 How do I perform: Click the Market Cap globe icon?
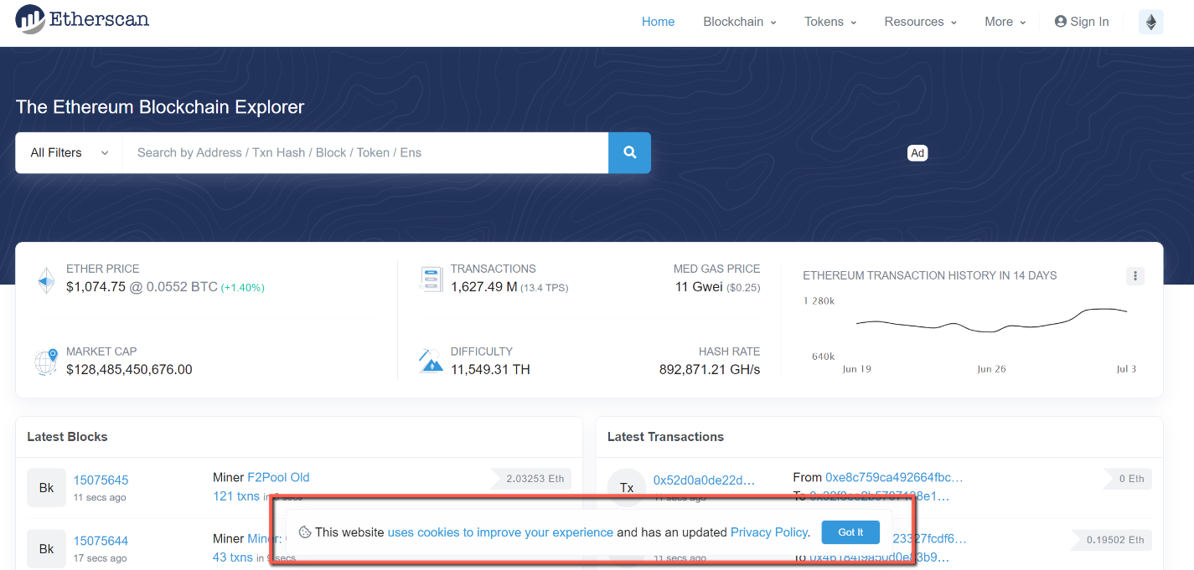[x=46, y=362]
